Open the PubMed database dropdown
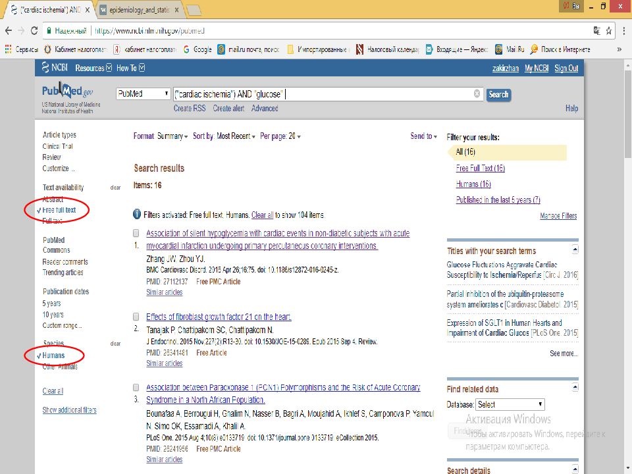Screen dimensions: 632x474 tap(143, 93)
